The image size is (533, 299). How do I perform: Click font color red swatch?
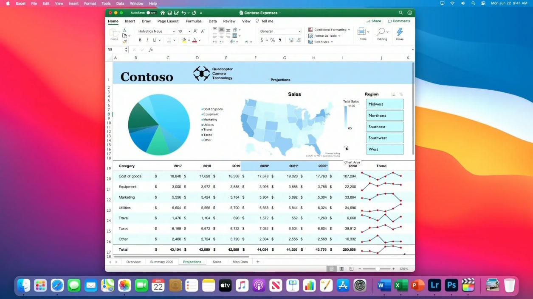(195, 40)
